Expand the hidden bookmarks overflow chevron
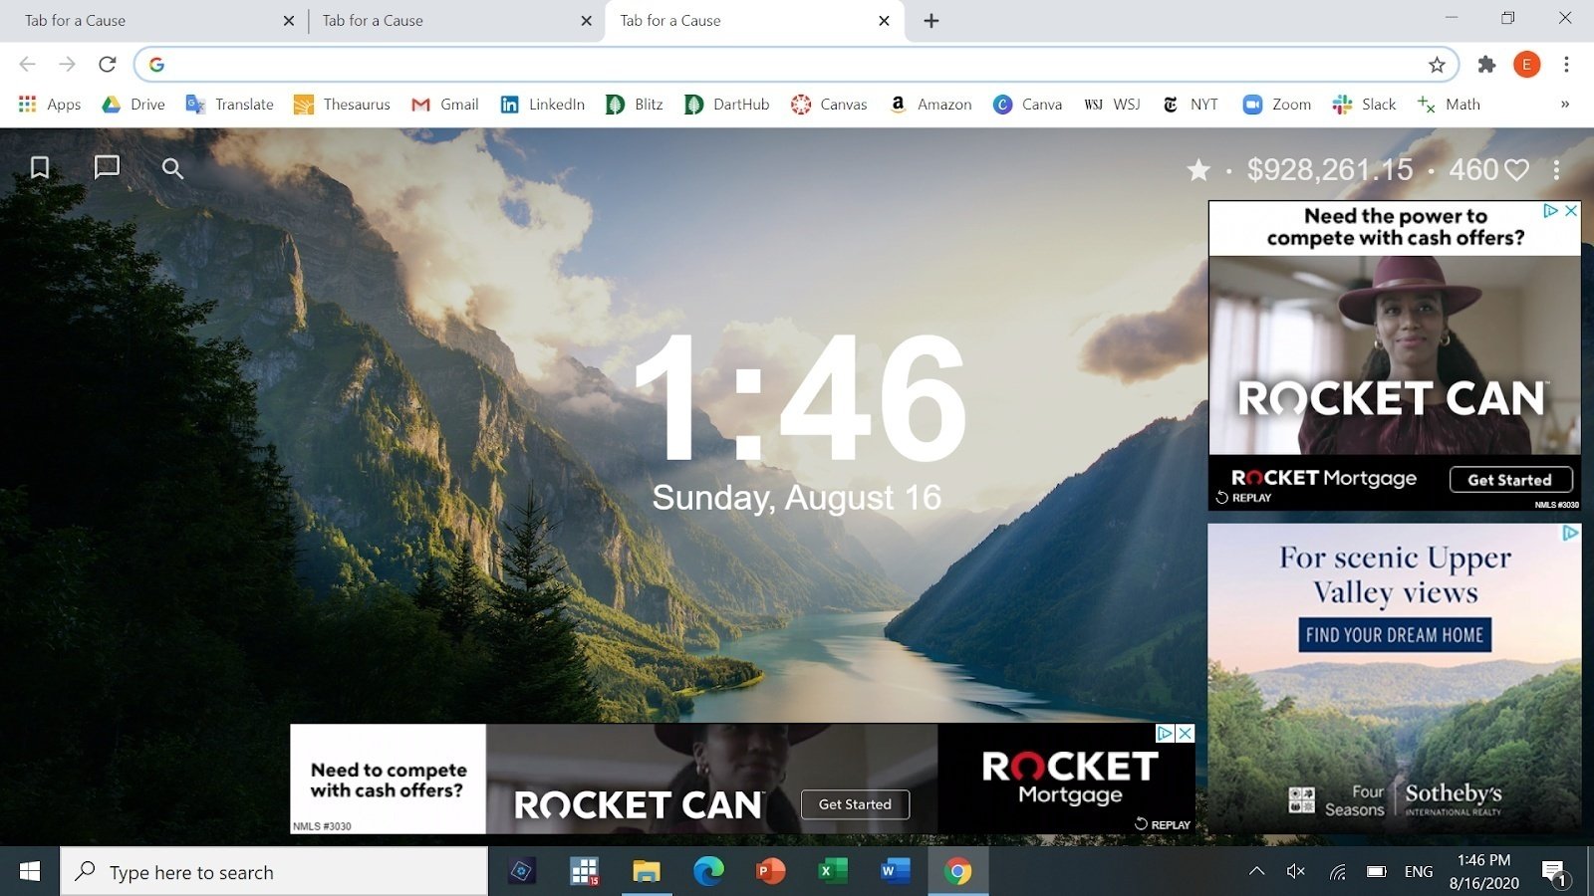Viewport: 1594px width, 896px height. (1564, 105)
